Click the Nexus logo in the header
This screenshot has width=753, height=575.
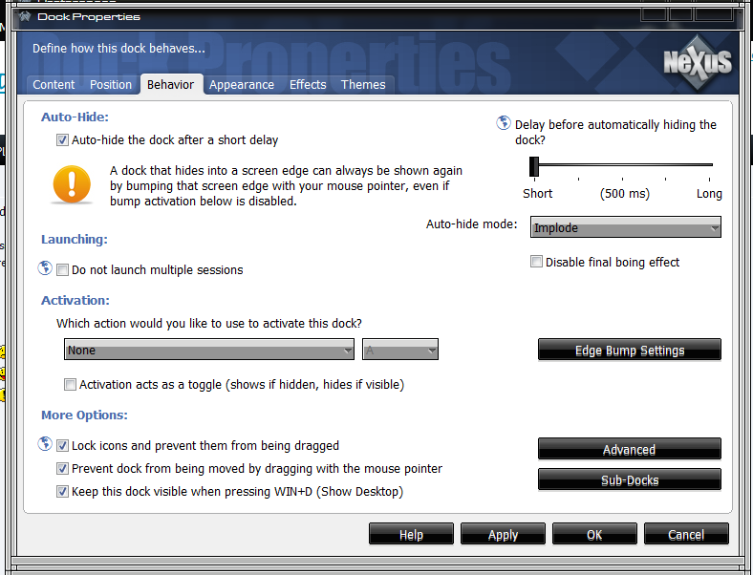698,63
